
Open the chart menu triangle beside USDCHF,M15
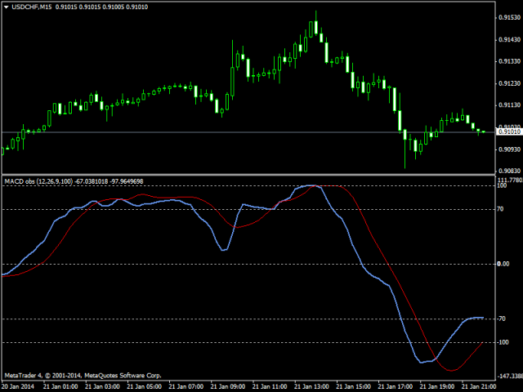point(7,7)
